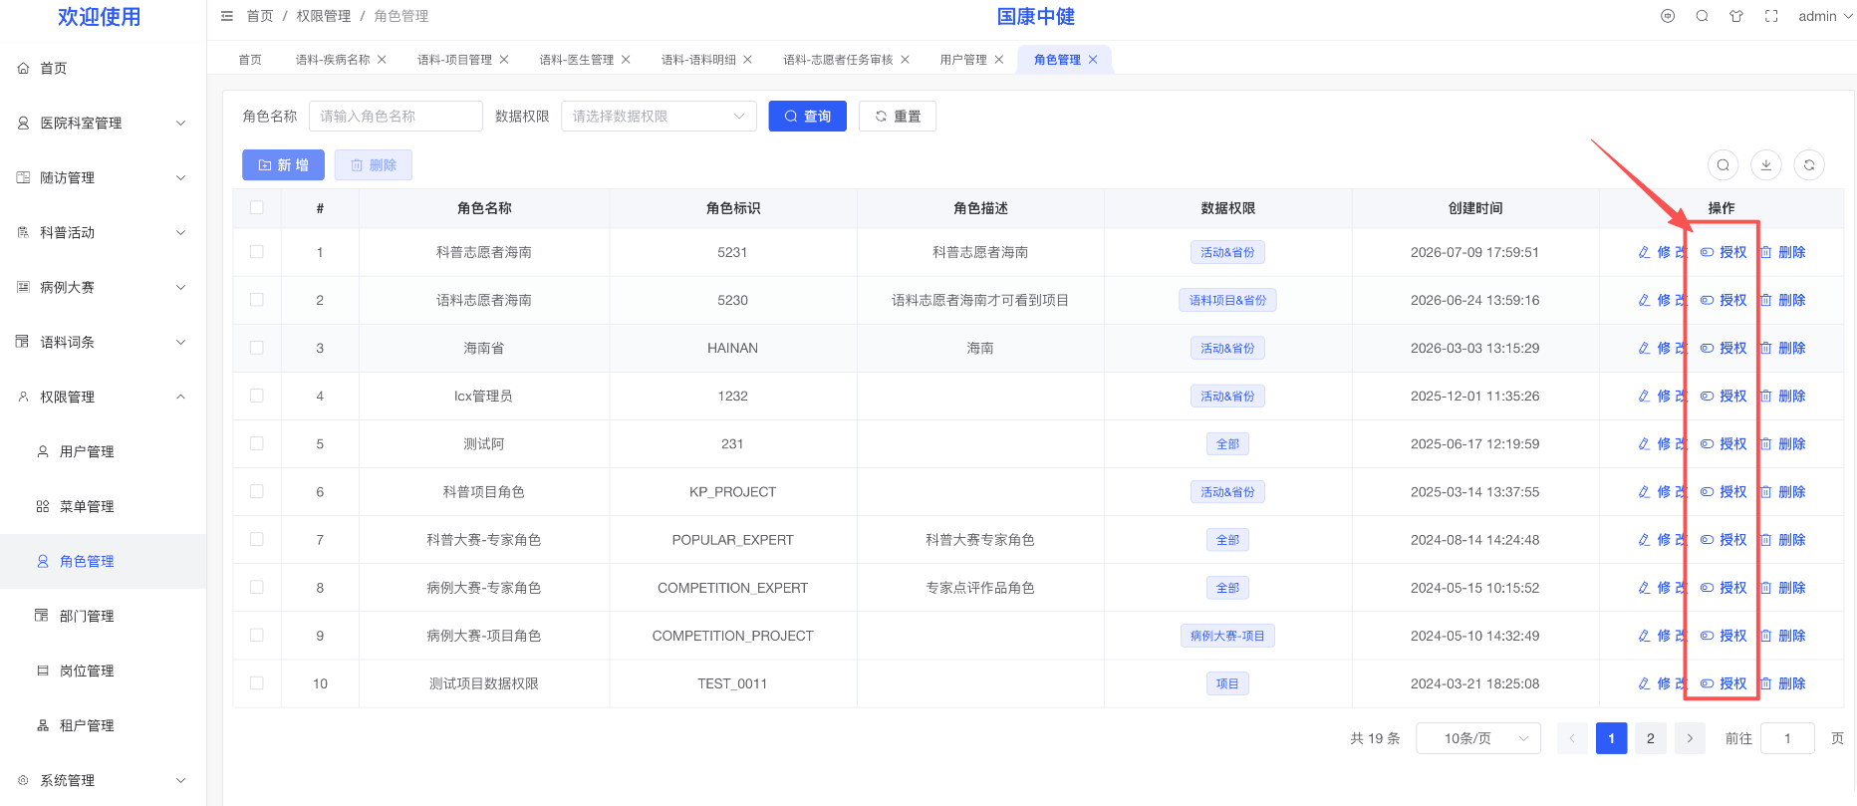Viewport: 1857px width, 806px height.
Task: Toggle the select-all checkbox in table header
Action: pyautogui.click(x=257, y=208)
